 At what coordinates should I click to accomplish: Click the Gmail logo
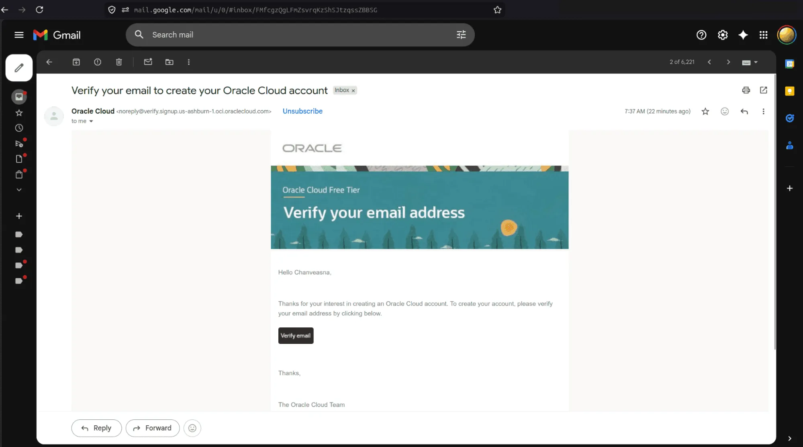click(57, 35)
